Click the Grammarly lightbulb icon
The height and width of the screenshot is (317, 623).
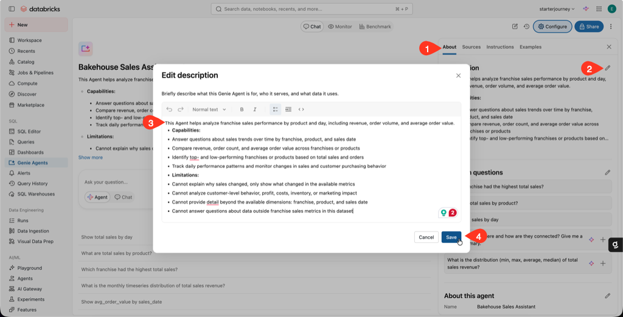pyautogui.click(x=444, y=213)
